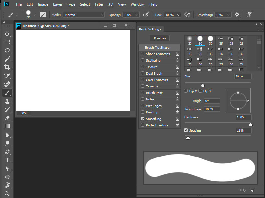The width and height of the screenshot is (265, 198).
Task: Enable Scattering checkbox
Action: click(143, 60)
